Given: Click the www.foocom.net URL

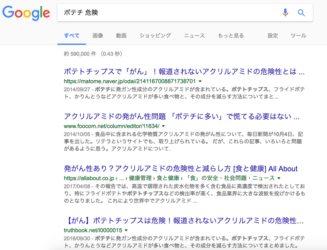Looking at the screenshot, I should coord(111,126).
